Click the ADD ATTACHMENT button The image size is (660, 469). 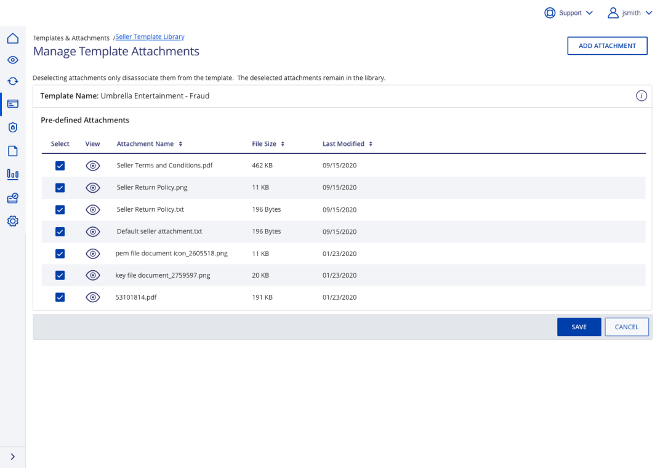point(606,46)
